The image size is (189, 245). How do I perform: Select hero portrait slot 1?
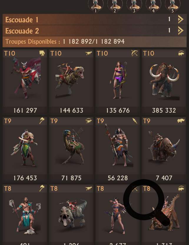click(x=96, y=6)
